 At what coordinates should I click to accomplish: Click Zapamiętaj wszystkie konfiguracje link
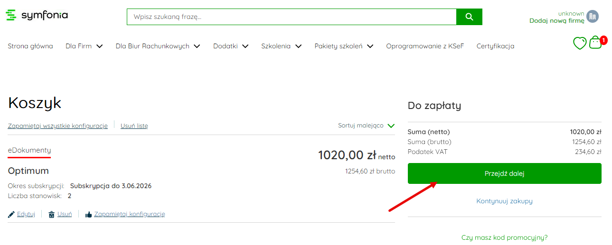[x=58, y=126]
